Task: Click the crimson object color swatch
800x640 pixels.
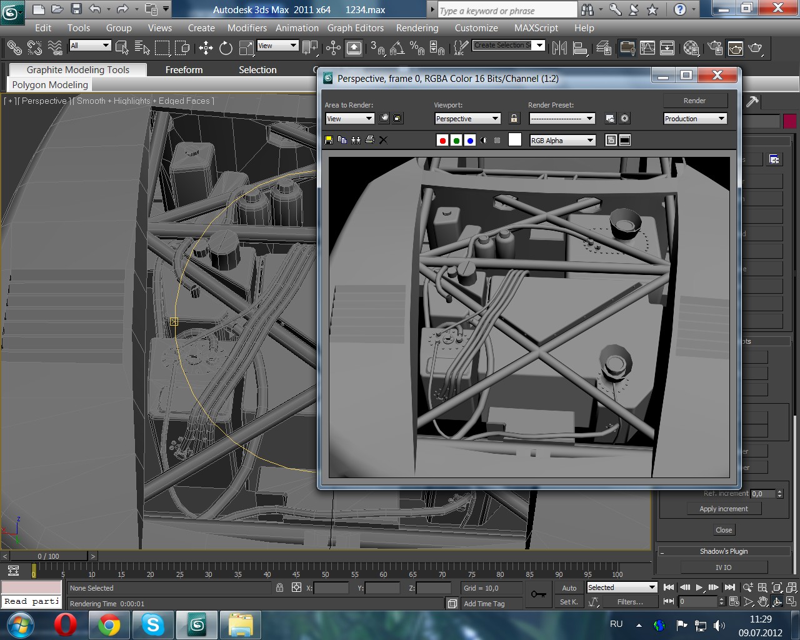Action: click(x=789, y=121)
